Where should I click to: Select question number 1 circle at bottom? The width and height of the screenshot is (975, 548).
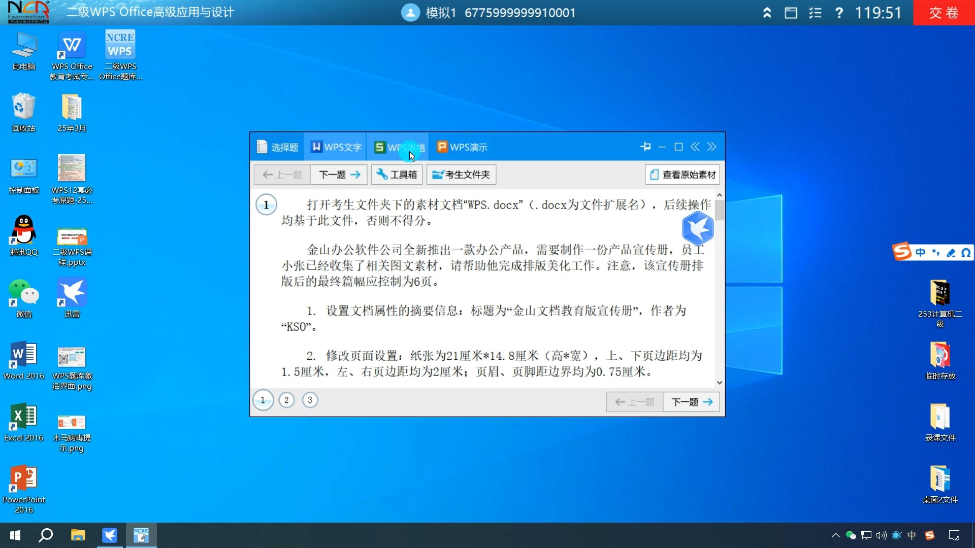(x=263, y=400)
